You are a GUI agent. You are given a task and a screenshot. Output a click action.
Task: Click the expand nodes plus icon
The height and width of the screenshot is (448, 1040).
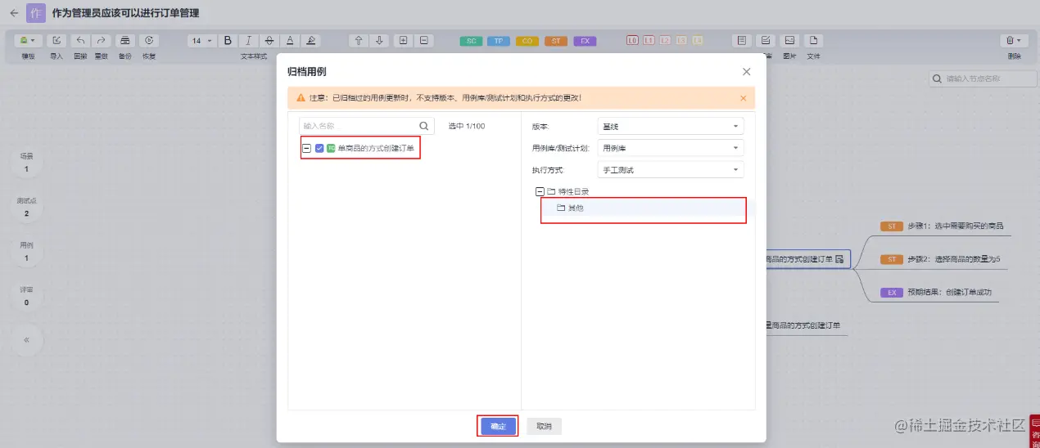[402, 40]
